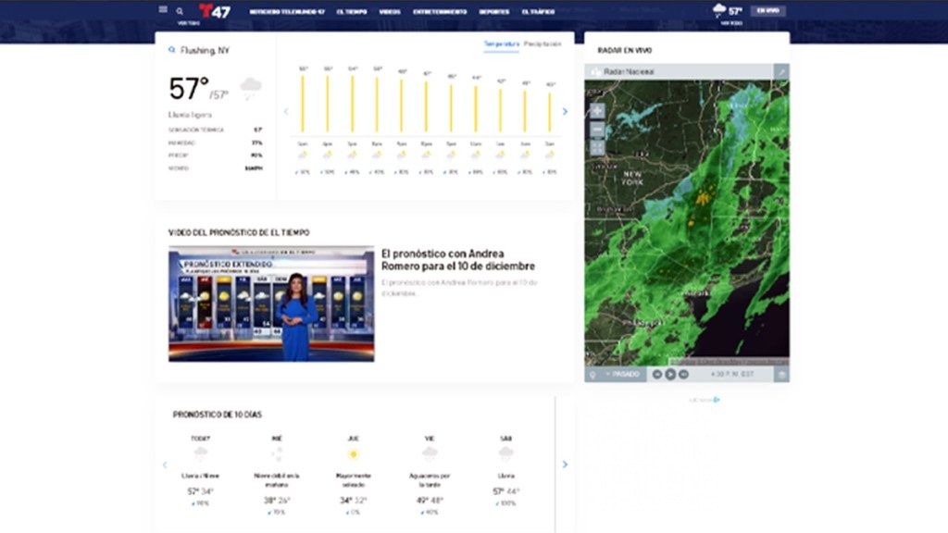Click the header weather cloud icon
Screen dimensions: 948x533
(x=718, y=9)
